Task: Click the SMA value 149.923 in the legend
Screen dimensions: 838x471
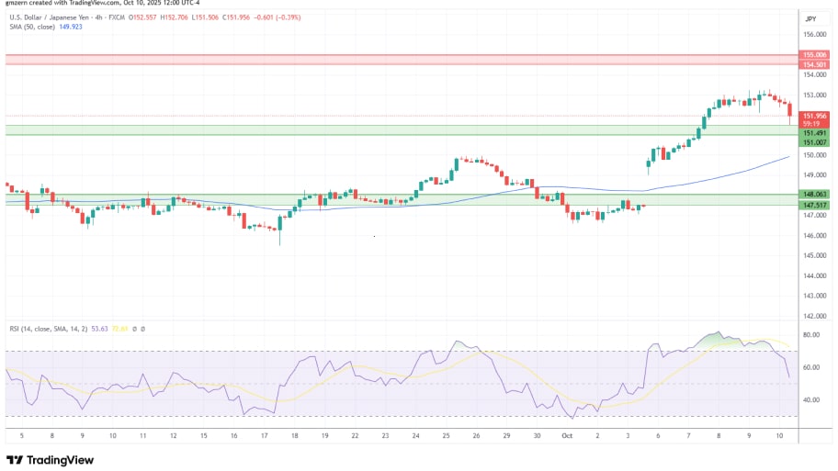Action: pos(71,28)
